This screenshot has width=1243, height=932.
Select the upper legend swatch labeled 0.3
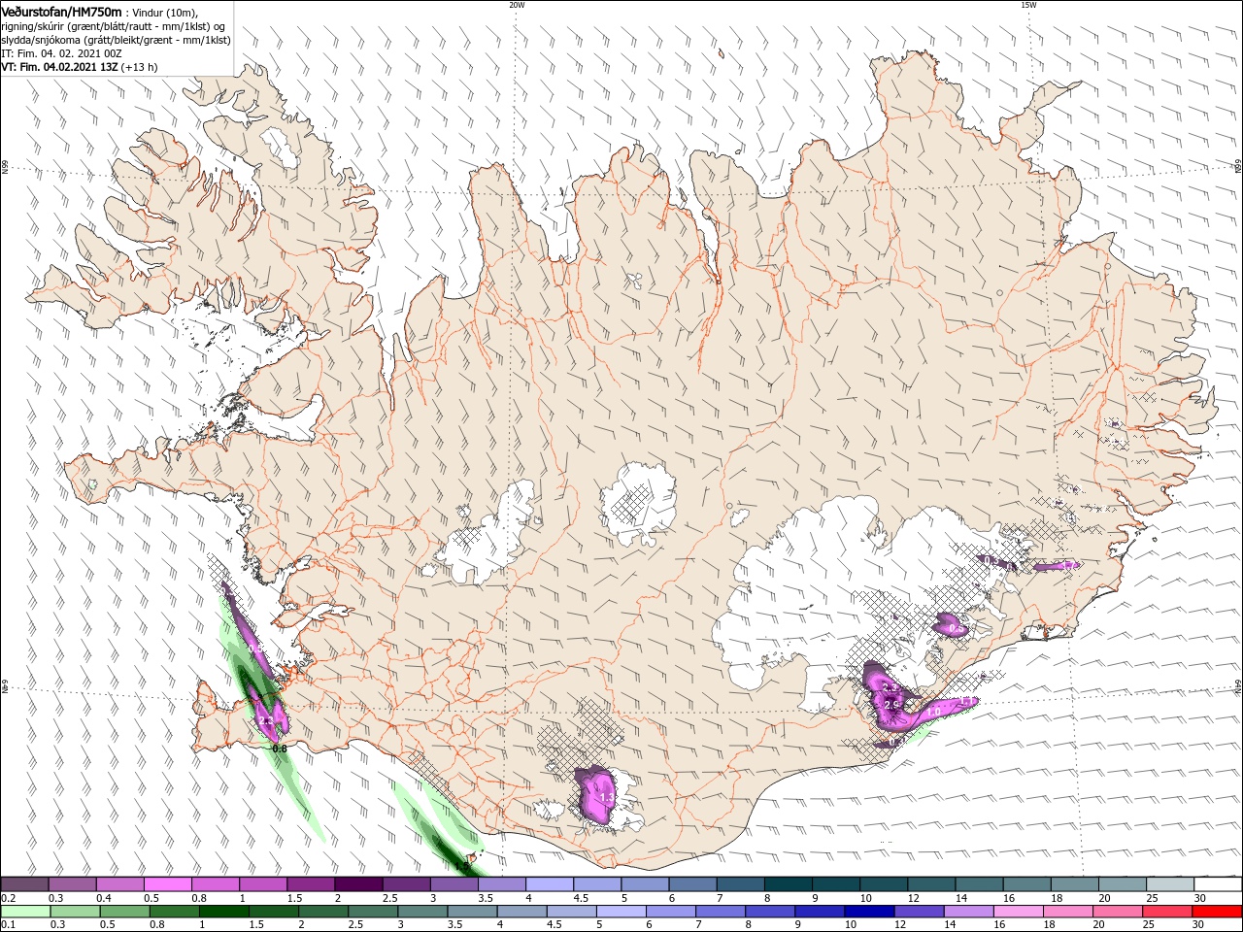[72, 884]
